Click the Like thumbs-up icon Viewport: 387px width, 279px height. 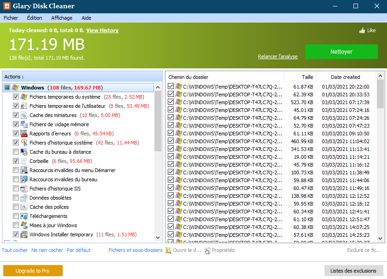pyautogui.click(x=362, y=30)
